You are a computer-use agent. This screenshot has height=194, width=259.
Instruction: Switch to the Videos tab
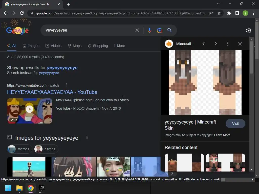tap(53, 46)
